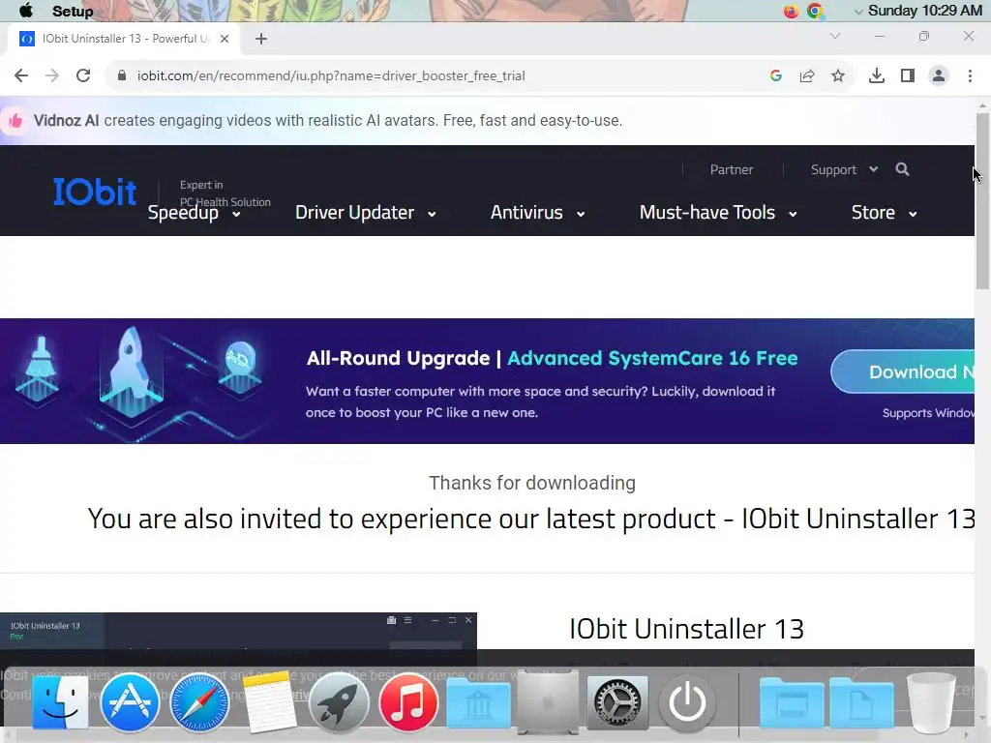Expand the Antivirus menu
Screen dimensions: 991x743
(x=537, y=213)
